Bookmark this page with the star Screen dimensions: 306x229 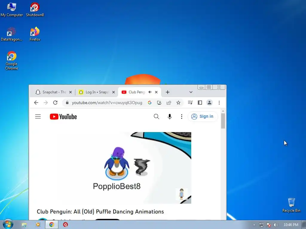178,103
